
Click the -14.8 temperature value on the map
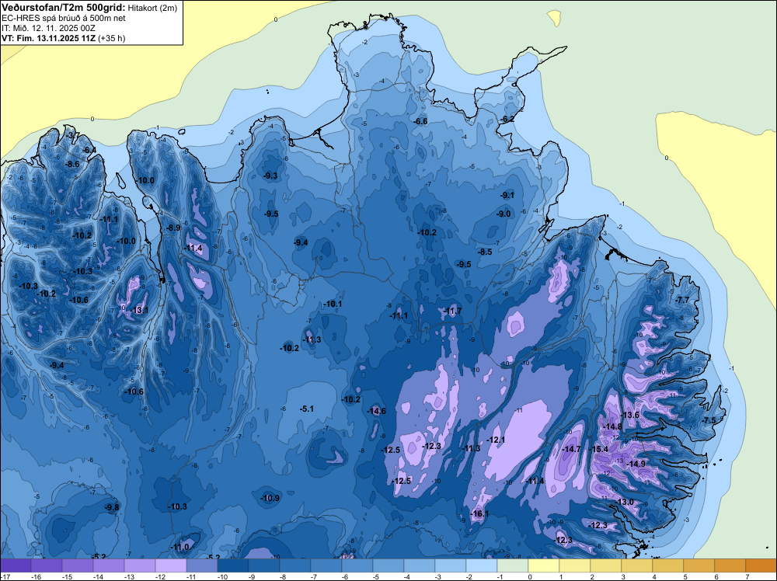click(613, 426)
